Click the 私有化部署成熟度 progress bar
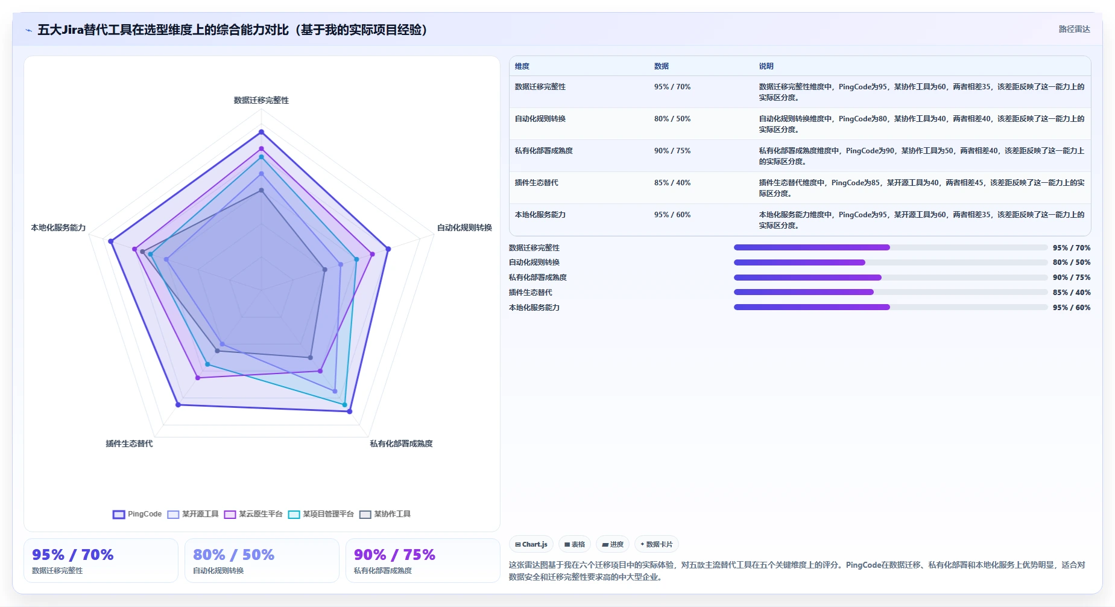 click(890, 278)
